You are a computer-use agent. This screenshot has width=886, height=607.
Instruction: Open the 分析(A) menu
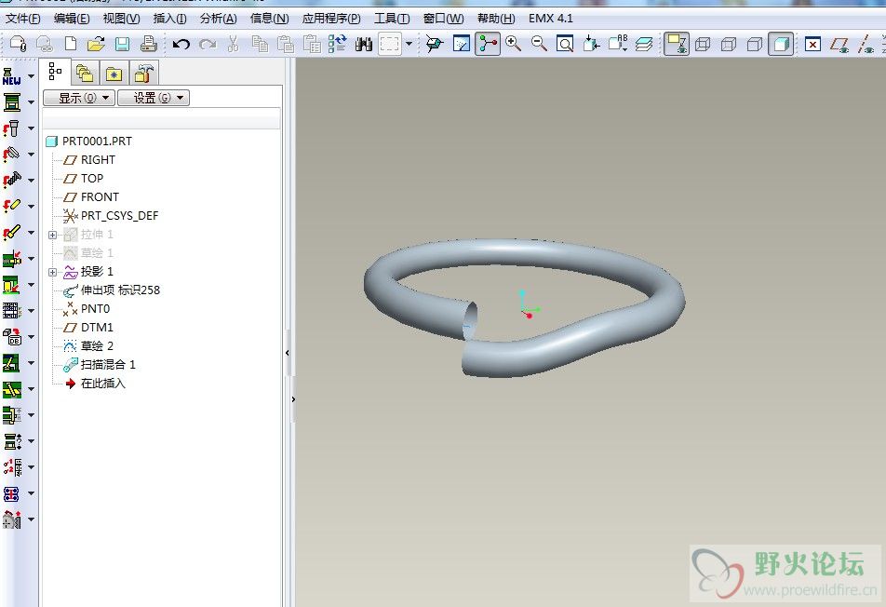pyautogui.click(x=219, y=18)
